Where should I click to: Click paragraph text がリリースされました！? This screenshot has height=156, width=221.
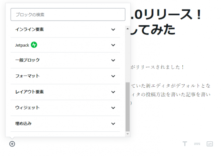click(157, 67)
